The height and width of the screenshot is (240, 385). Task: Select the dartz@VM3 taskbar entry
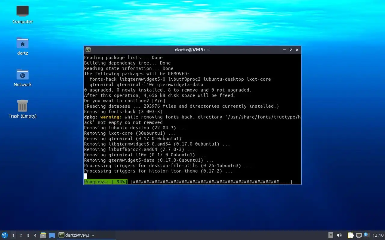(87, 235)
